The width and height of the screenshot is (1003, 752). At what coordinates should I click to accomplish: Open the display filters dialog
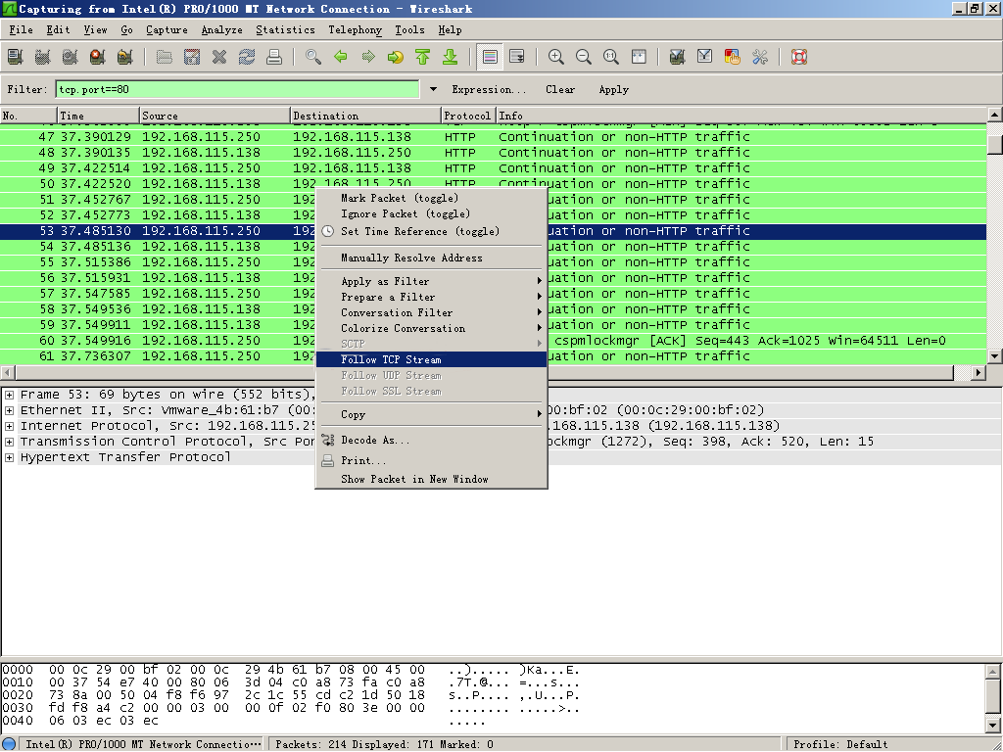705,57
